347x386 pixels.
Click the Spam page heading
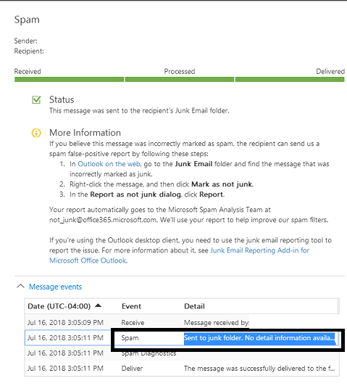27,20
